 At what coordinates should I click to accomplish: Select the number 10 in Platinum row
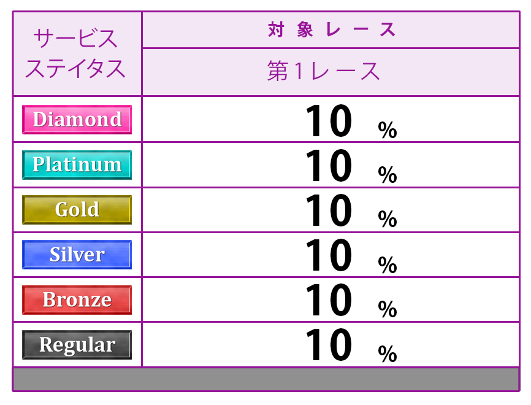(x=329, y=166)
